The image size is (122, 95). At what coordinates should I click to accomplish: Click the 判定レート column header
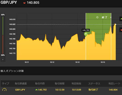[x=114, y=84]
